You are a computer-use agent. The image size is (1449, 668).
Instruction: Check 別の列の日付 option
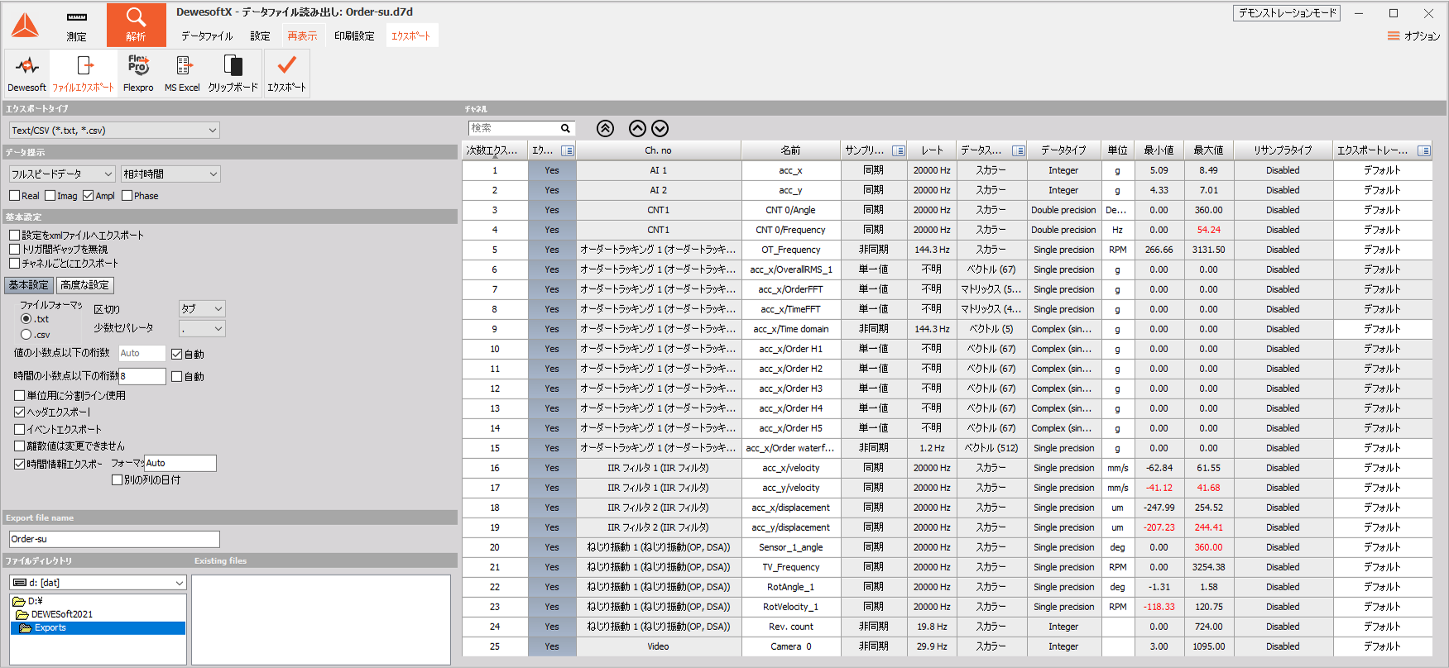tap(117, 480)
